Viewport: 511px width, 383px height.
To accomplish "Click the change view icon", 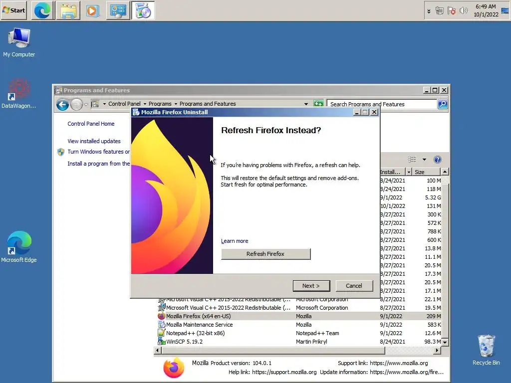I will click(x=412, y=159).
